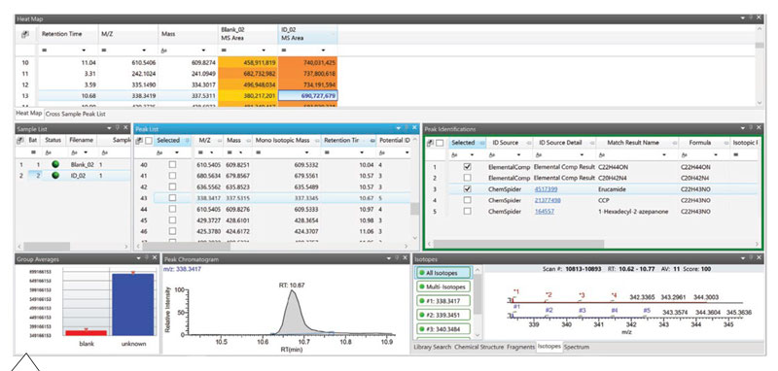Open Match Result Name filter dropdown
Viewport: 778px width, 371px height.
point(665,154)
